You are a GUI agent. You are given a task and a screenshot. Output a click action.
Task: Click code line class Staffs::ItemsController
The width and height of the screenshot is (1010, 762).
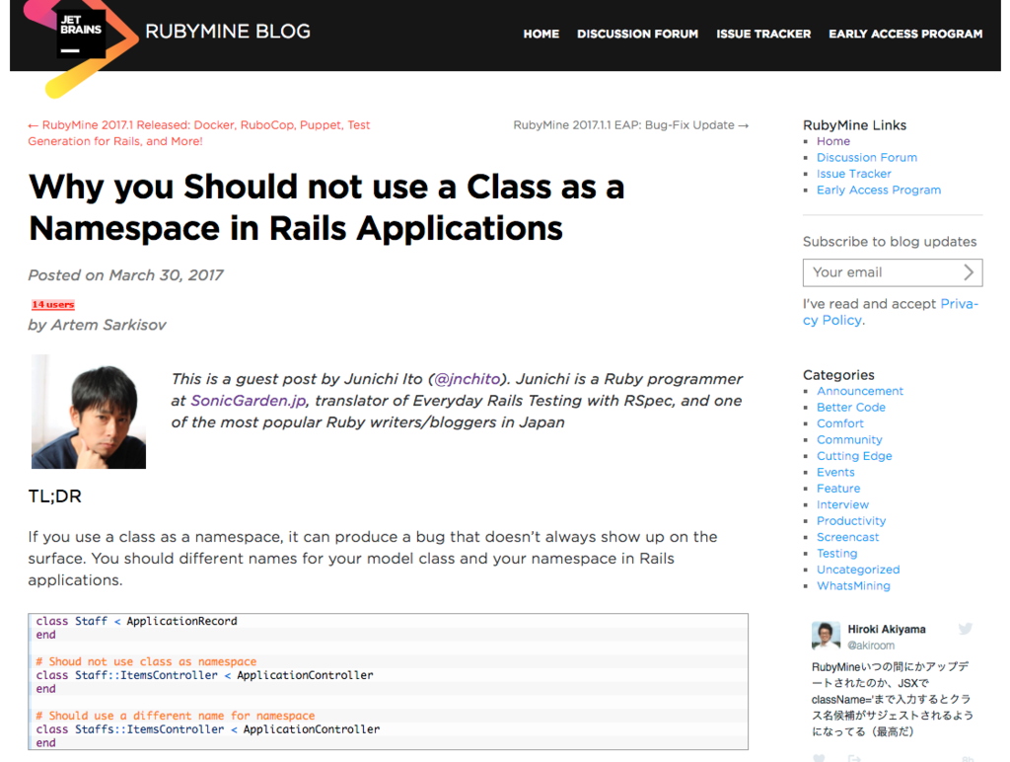pos(207,729)
